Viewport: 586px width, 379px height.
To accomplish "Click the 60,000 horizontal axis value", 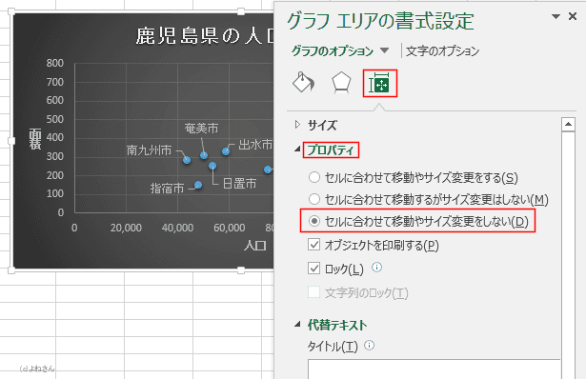I will (x=230, y=228).
